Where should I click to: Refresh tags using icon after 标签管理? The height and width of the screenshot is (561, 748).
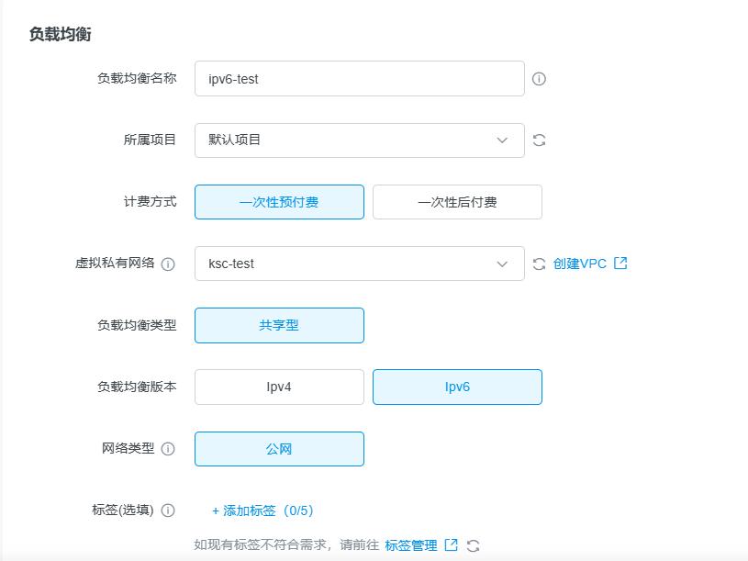pos(474,545)
